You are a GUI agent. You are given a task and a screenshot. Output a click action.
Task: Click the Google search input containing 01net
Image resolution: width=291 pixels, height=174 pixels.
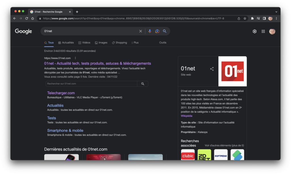(x=90, y=31)
